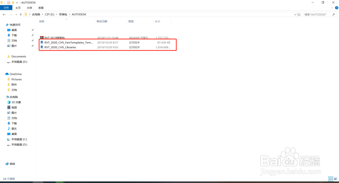Open 本地磁盘 (C:) under 此电脑
Viewport: 339px width, 183px height.
19,139
